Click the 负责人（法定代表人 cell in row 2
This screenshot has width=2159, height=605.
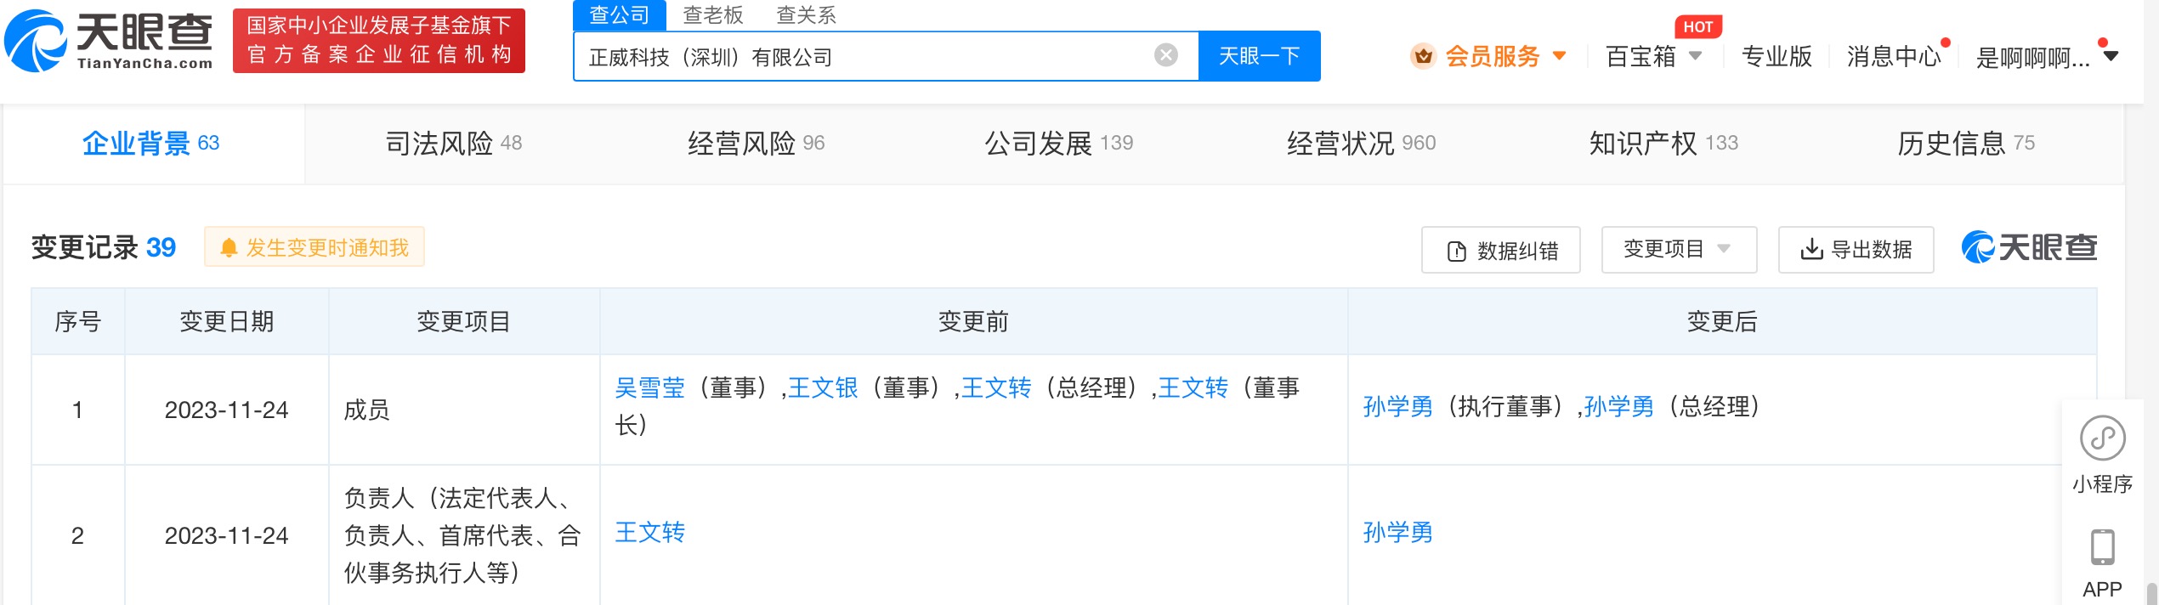(462, 535)
